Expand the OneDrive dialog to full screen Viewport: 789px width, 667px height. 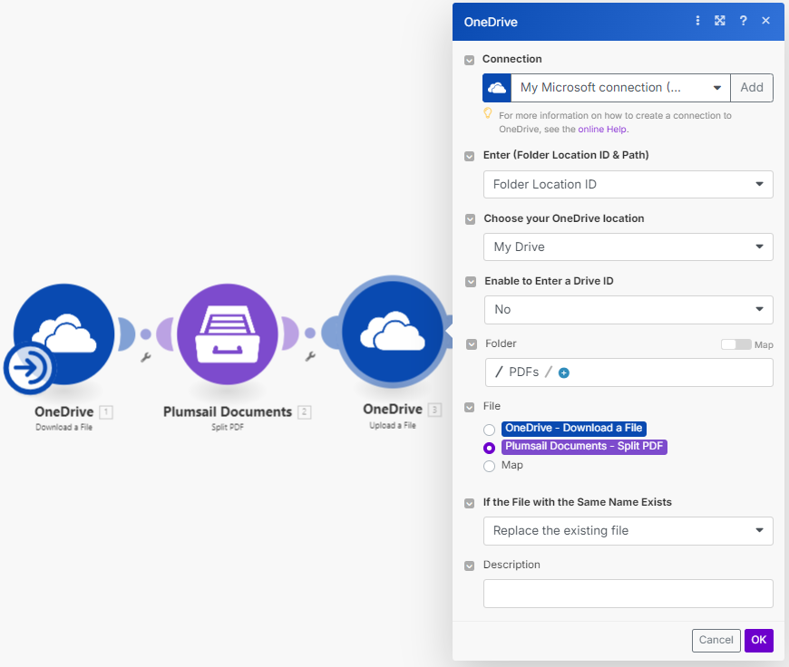click(x=720, y=21)
